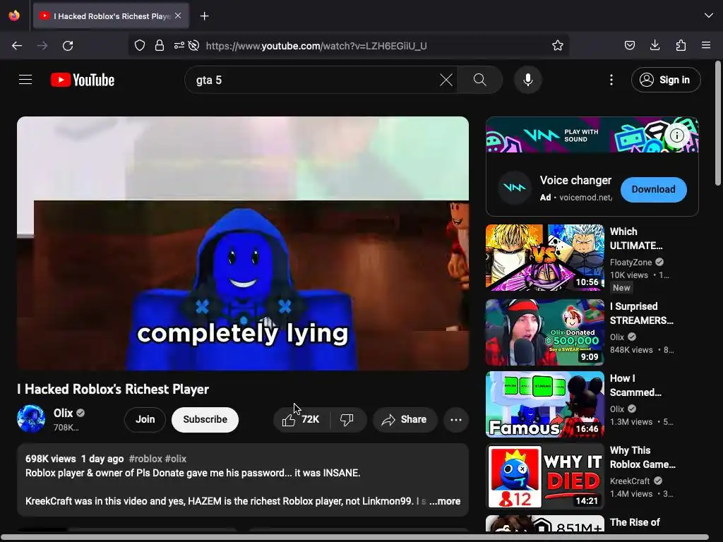Open How I Scammed video thumbnail

(x=544, y=404)
